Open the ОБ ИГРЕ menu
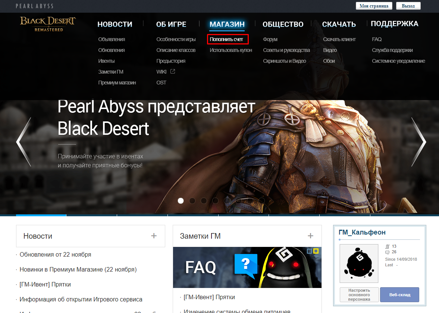The height and width of the screenshot is (313, 439). (x=171, y=24)
